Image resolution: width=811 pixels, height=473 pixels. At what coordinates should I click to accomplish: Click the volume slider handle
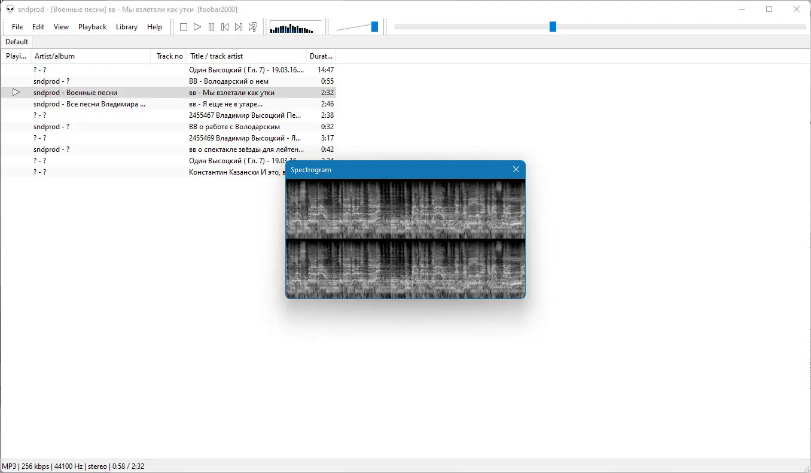click(374, 27)
